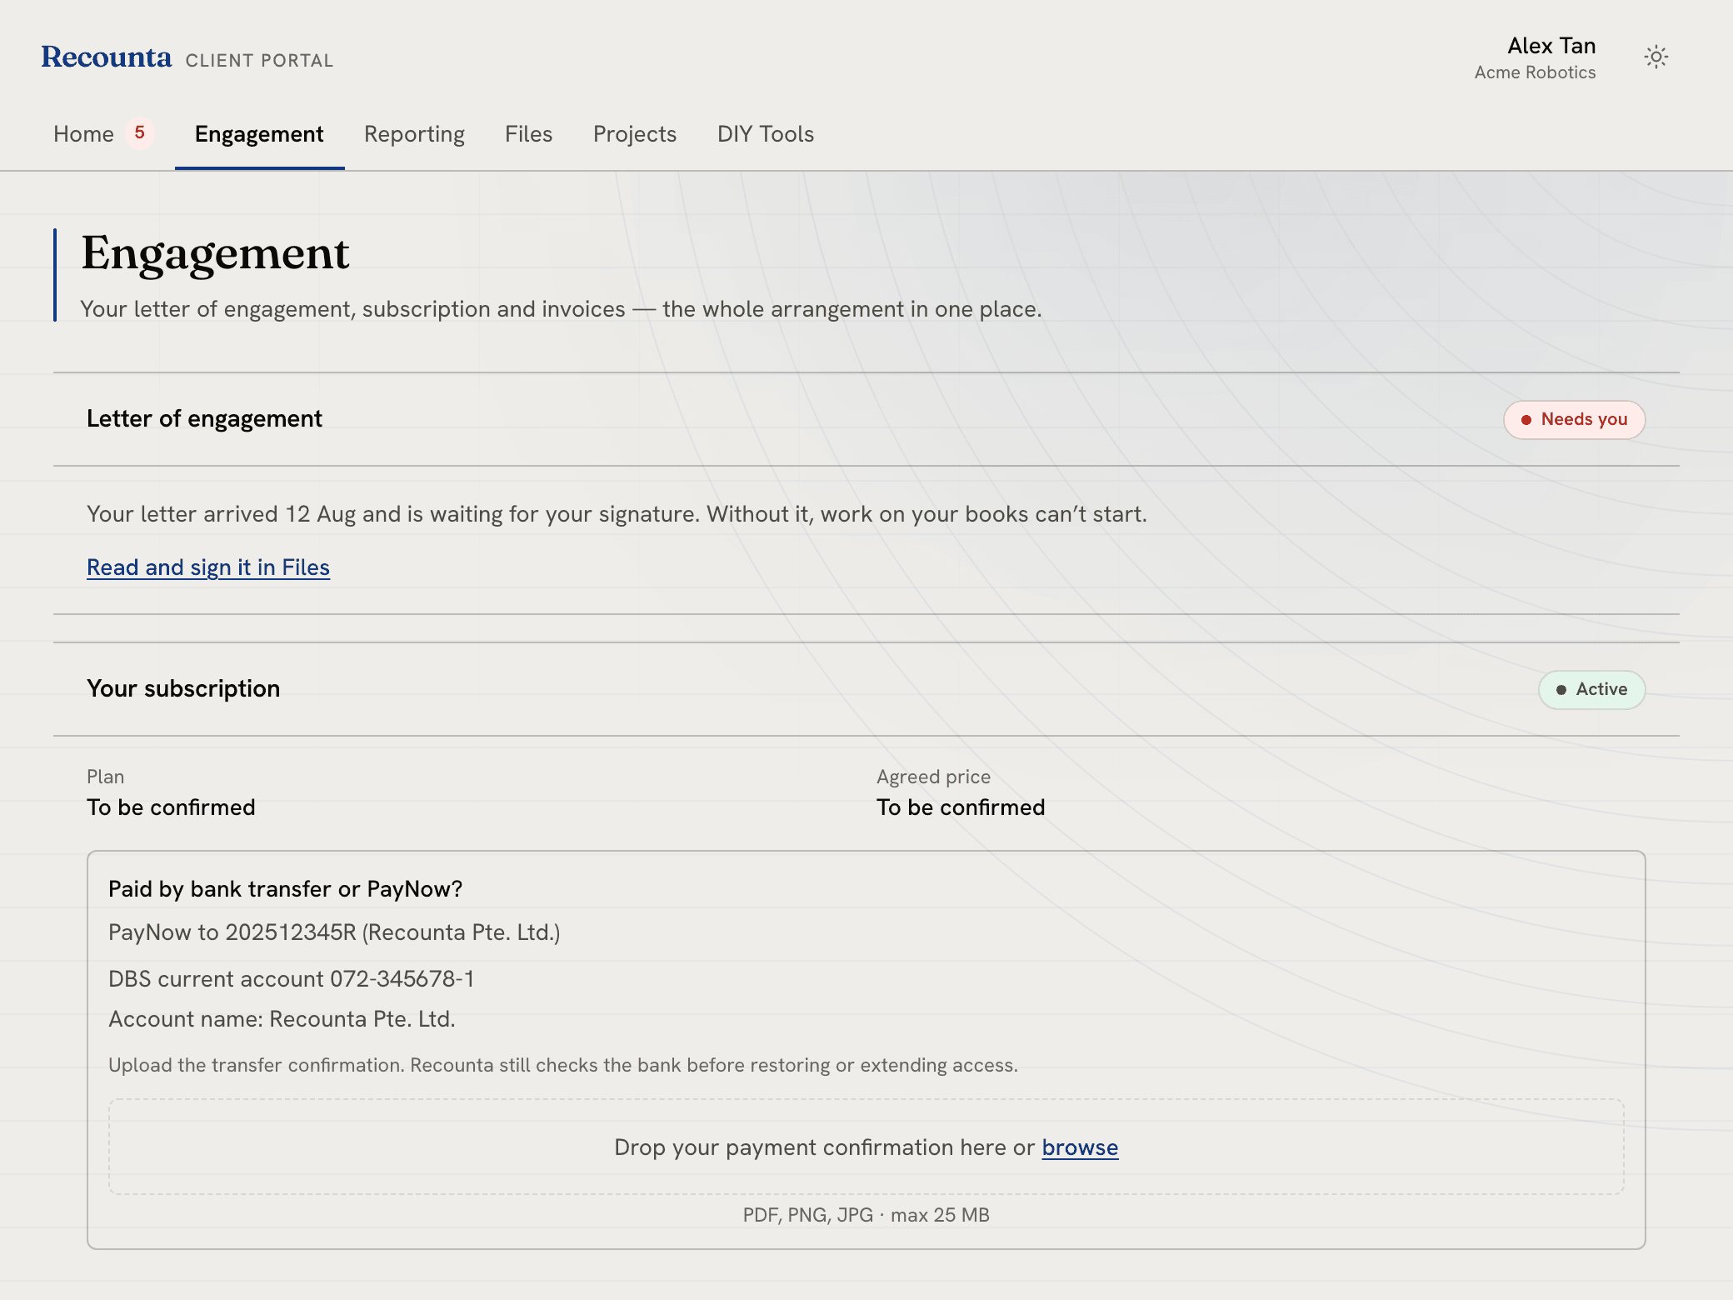
Task: Open the Files tab
Action: click(x=528, y=134)
